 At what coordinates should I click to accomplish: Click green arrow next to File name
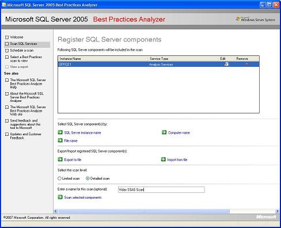click(60, 140)
